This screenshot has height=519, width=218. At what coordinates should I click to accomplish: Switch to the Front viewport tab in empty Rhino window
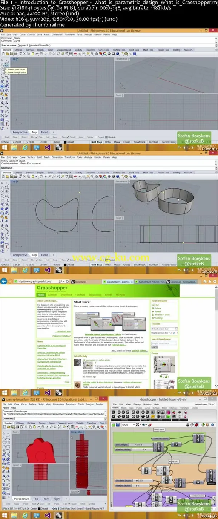[x=44, y=133]
